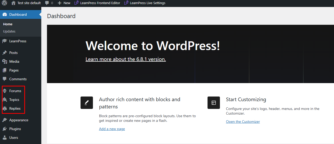Image resolution: width=334 pixels, height=144 pixels.
Task: Open the New content menu
Action: (67, 3)
